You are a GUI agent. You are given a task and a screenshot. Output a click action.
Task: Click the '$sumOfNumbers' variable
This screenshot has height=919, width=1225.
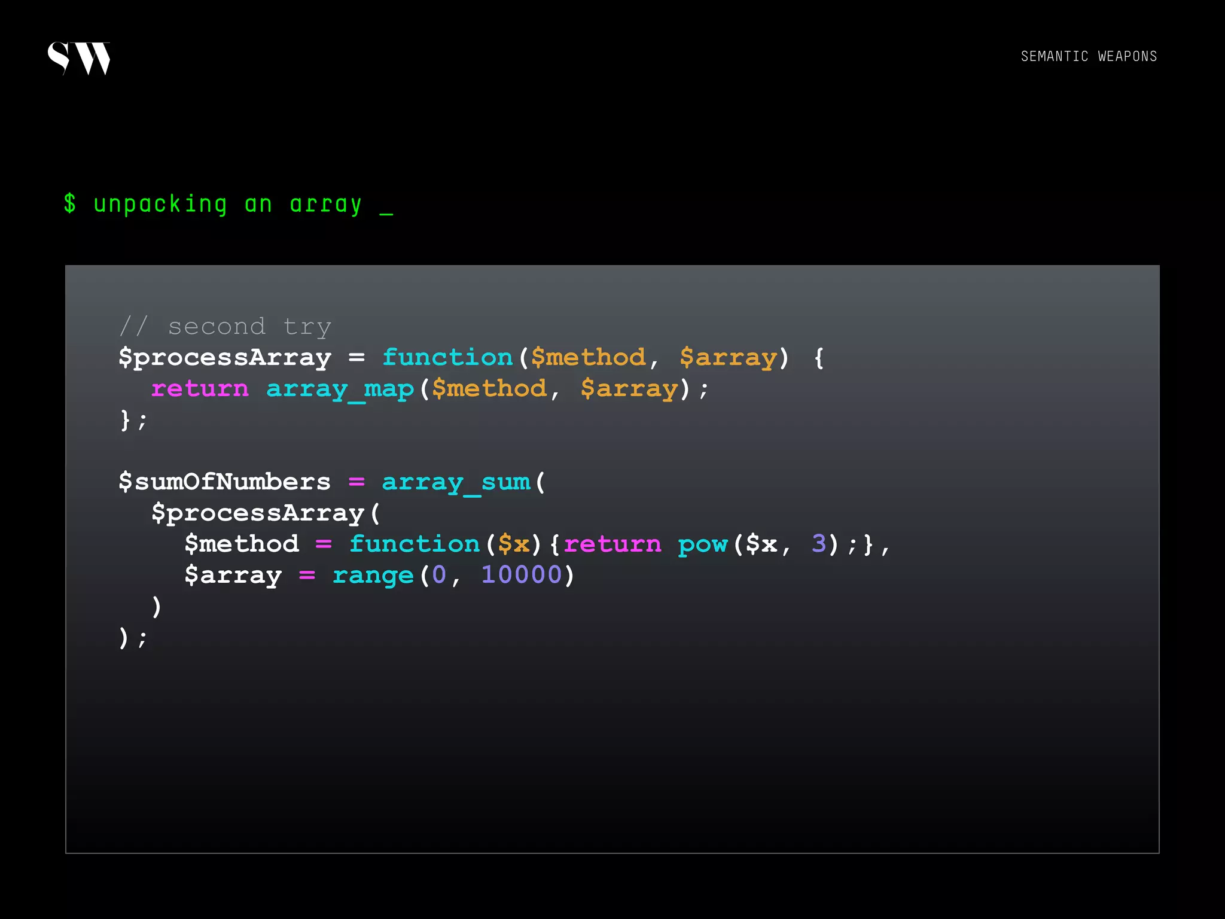(225, 482)
